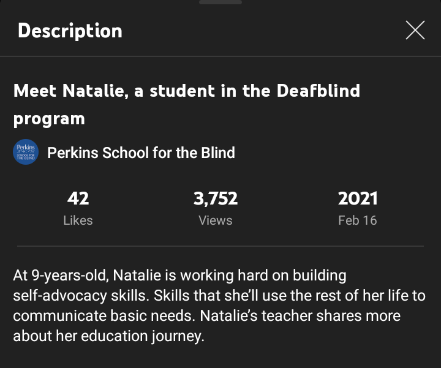The image size is (441, 368).
Task: Tap the Feb 16 upload date
Action: [358, 220]
